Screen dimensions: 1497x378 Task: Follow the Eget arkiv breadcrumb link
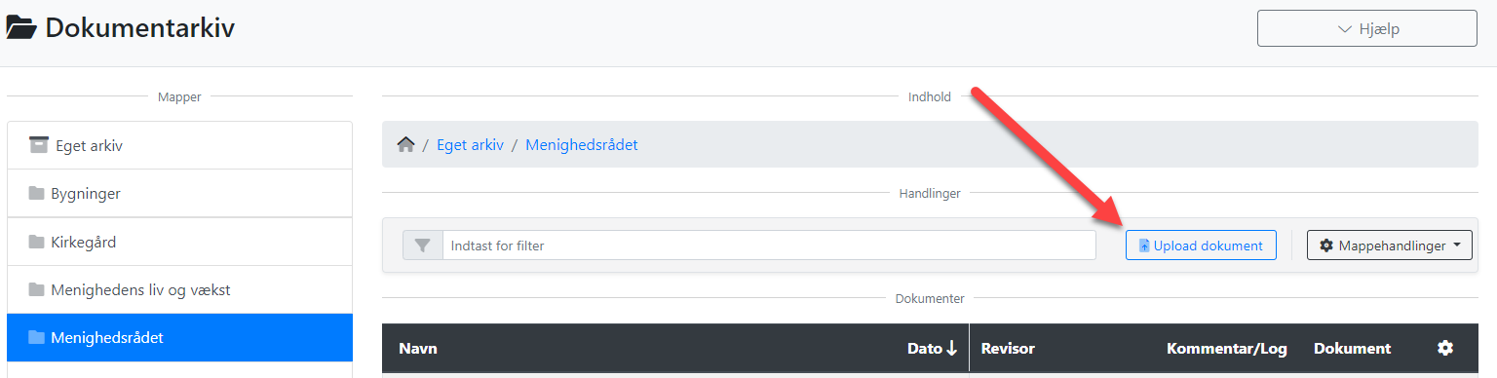[470, 144]
